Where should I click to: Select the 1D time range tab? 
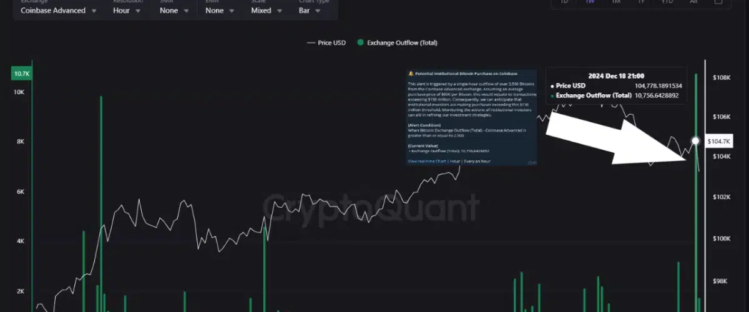point(564,2)
